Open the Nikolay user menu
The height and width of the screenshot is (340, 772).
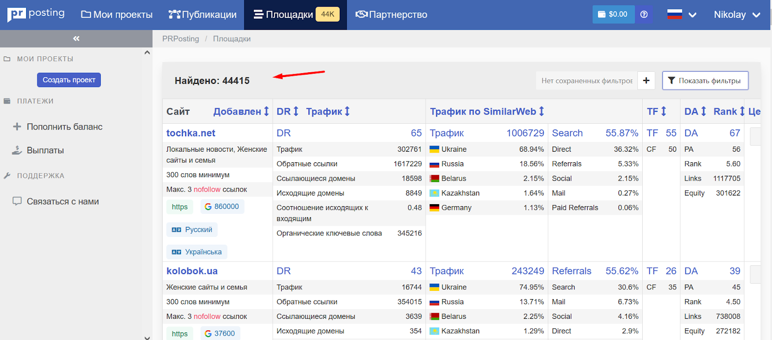click(737, 15)
